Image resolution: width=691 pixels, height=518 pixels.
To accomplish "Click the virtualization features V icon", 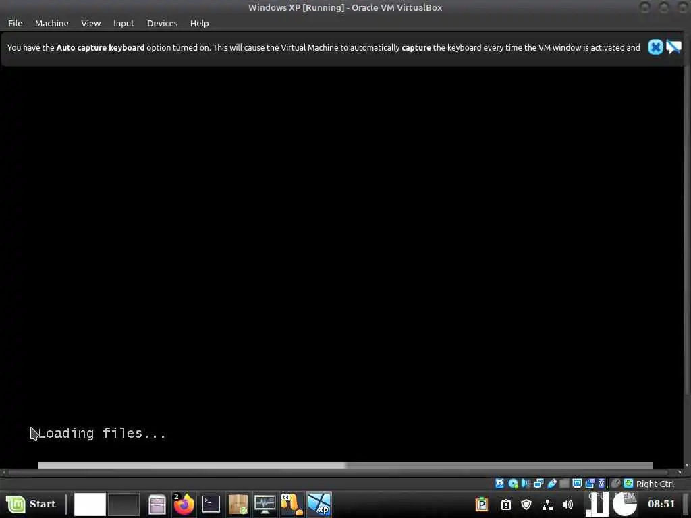I will (602, 484).
